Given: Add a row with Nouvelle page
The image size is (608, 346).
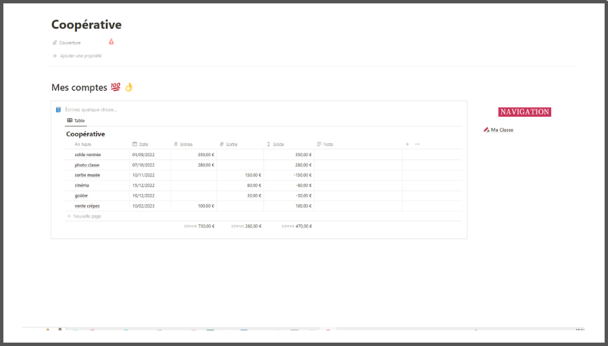Looking at the screenshot, I should pos(86,216).
